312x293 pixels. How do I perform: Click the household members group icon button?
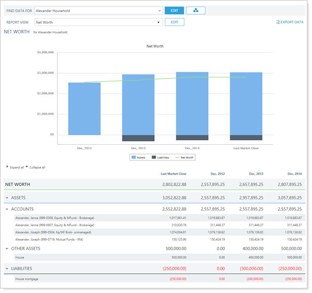point(195,11)
